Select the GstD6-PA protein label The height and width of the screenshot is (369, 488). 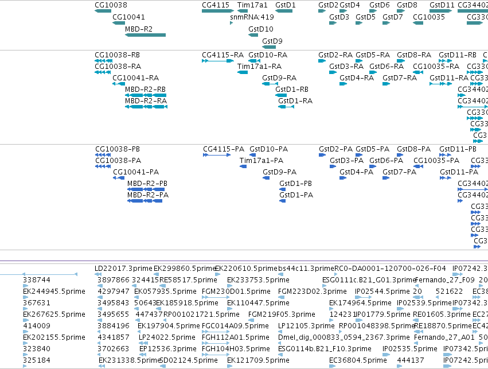(x=387, y=161)
